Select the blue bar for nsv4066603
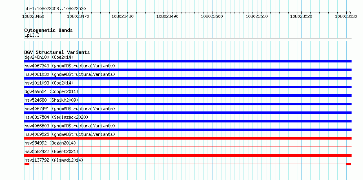The height and width of the screenshot is (180, 363). (x=188, y=130)
